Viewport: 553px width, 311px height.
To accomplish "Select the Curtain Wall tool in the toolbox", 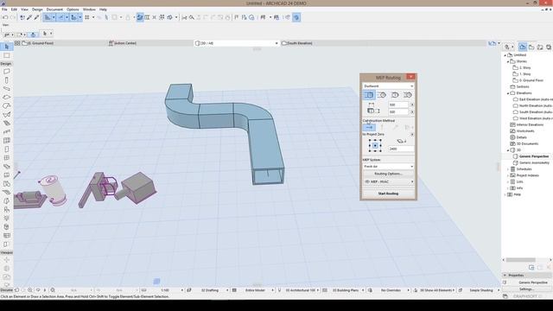I will tap(6, 140).
